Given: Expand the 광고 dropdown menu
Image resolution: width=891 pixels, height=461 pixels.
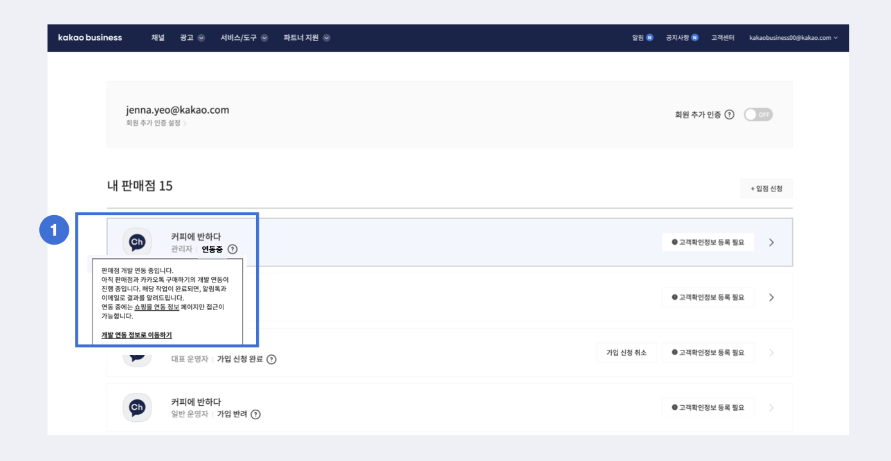Looking at the screenshot, I should (193, 38).
